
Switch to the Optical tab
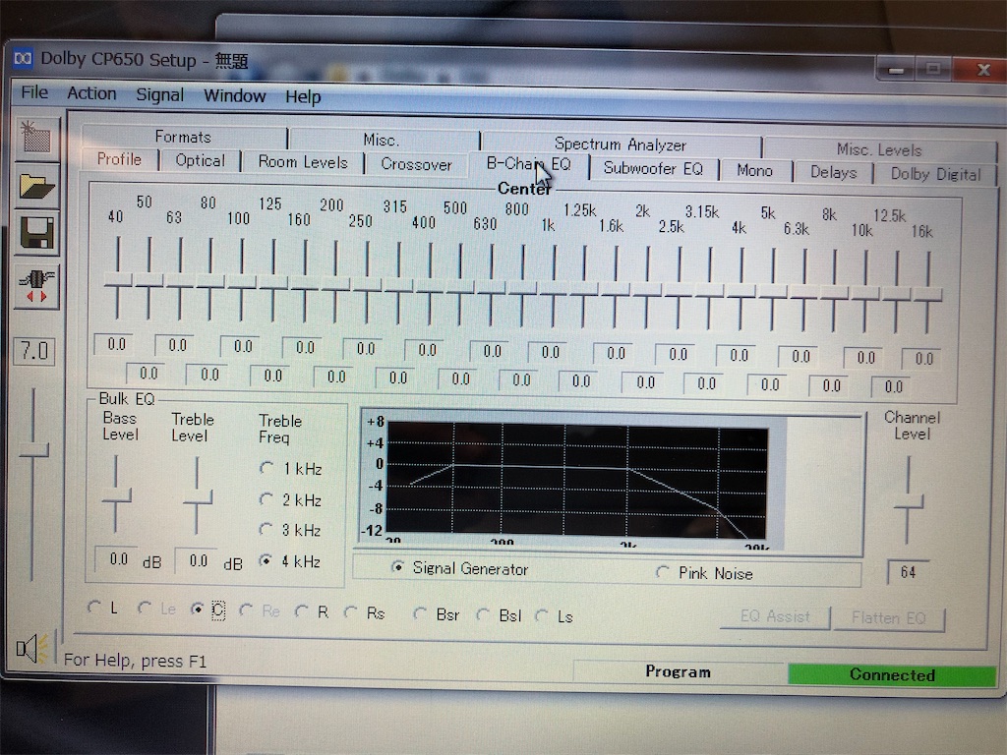(201, 160)
